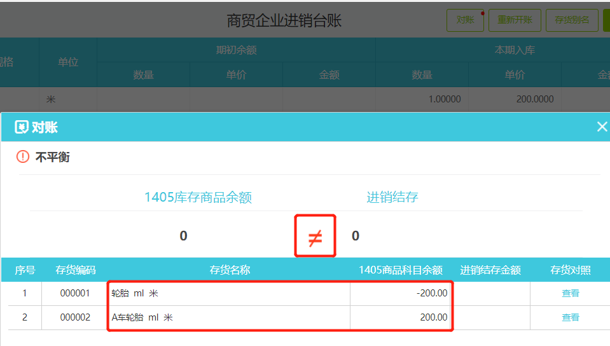Click inventory code 000002
The height and width of the screenshot is (346, 610).
click(x=74, y=317)
